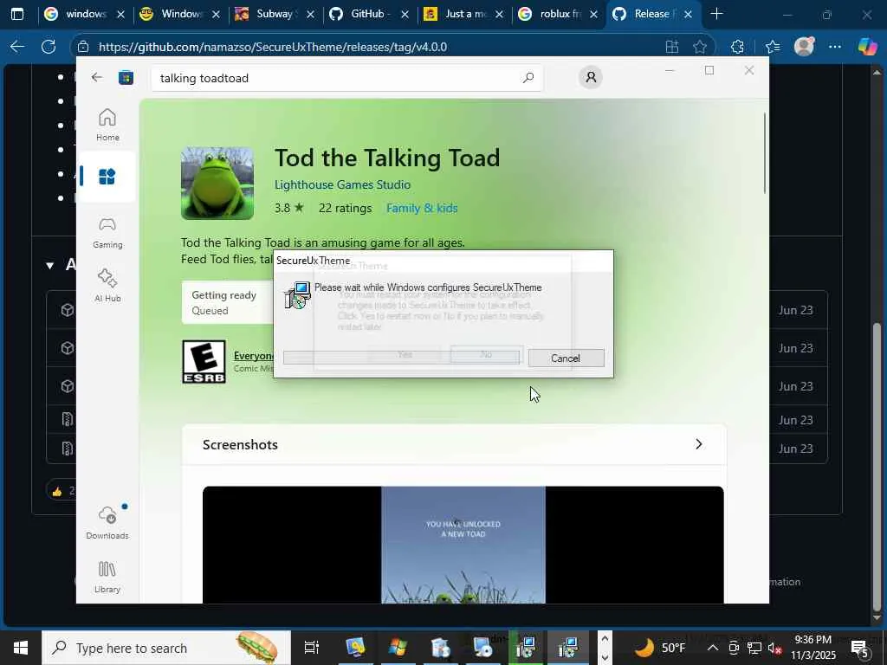Click the Store page vertical scrollbar

click(x=765, y=152)
